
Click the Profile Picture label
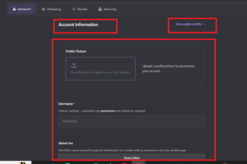tap(76, 51)
